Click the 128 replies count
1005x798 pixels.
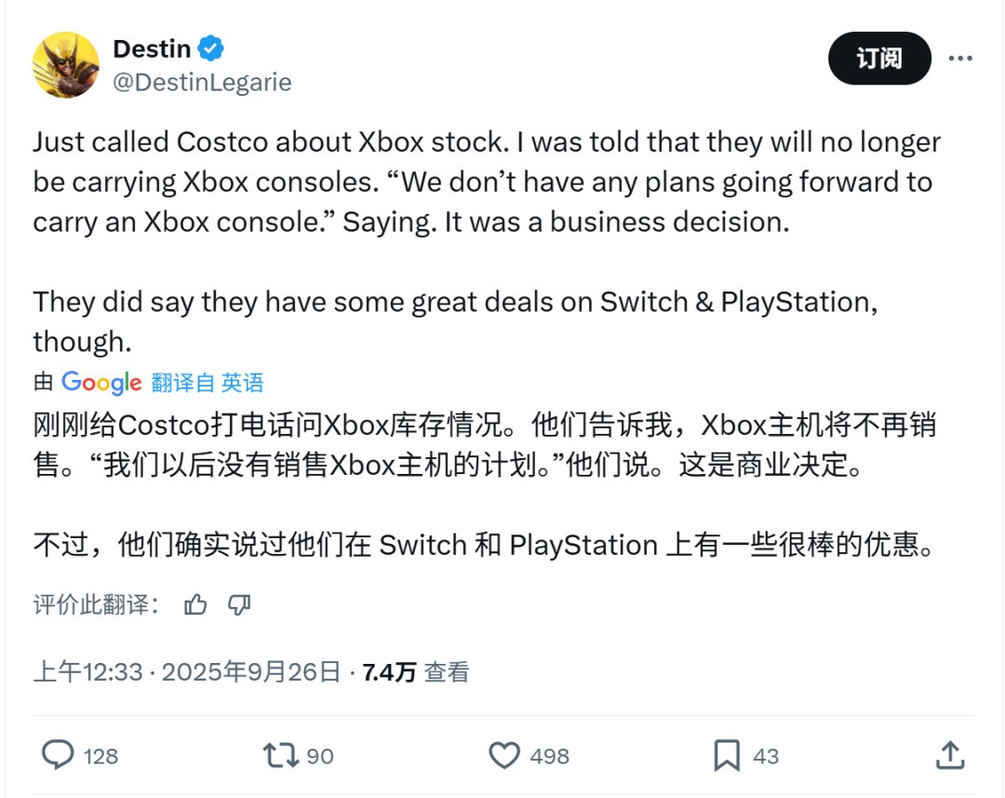point(100,756)
